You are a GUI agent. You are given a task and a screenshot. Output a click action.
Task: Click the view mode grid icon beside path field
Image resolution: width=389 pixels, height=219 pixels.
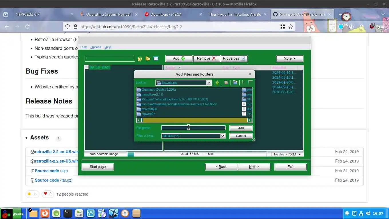point(156,58)
